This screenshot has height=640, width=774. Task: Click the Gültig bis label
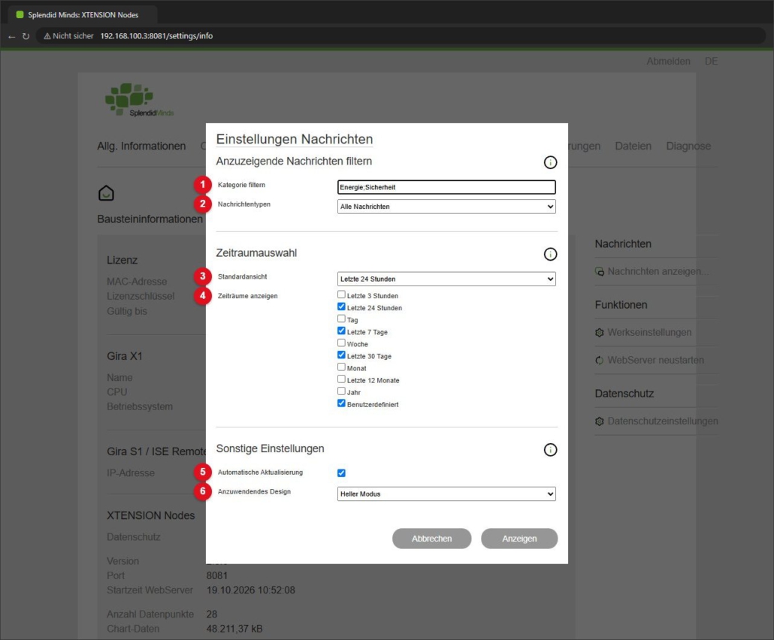[x=127, y=312]
